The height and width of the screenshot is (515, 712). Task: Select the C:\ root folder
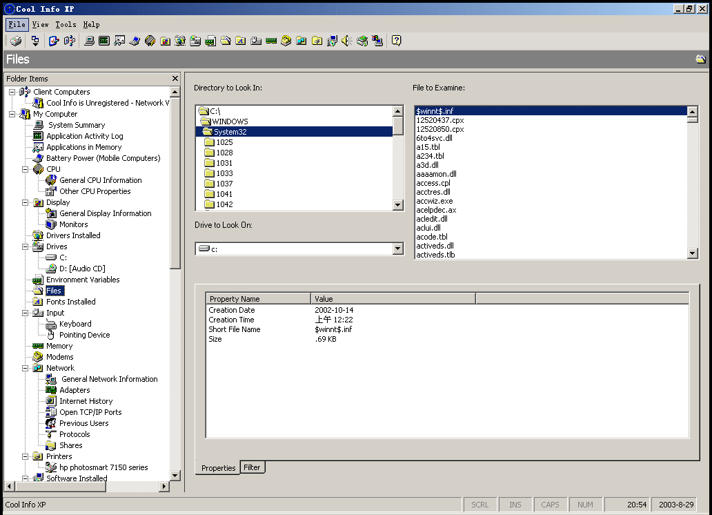pos(294,111)
